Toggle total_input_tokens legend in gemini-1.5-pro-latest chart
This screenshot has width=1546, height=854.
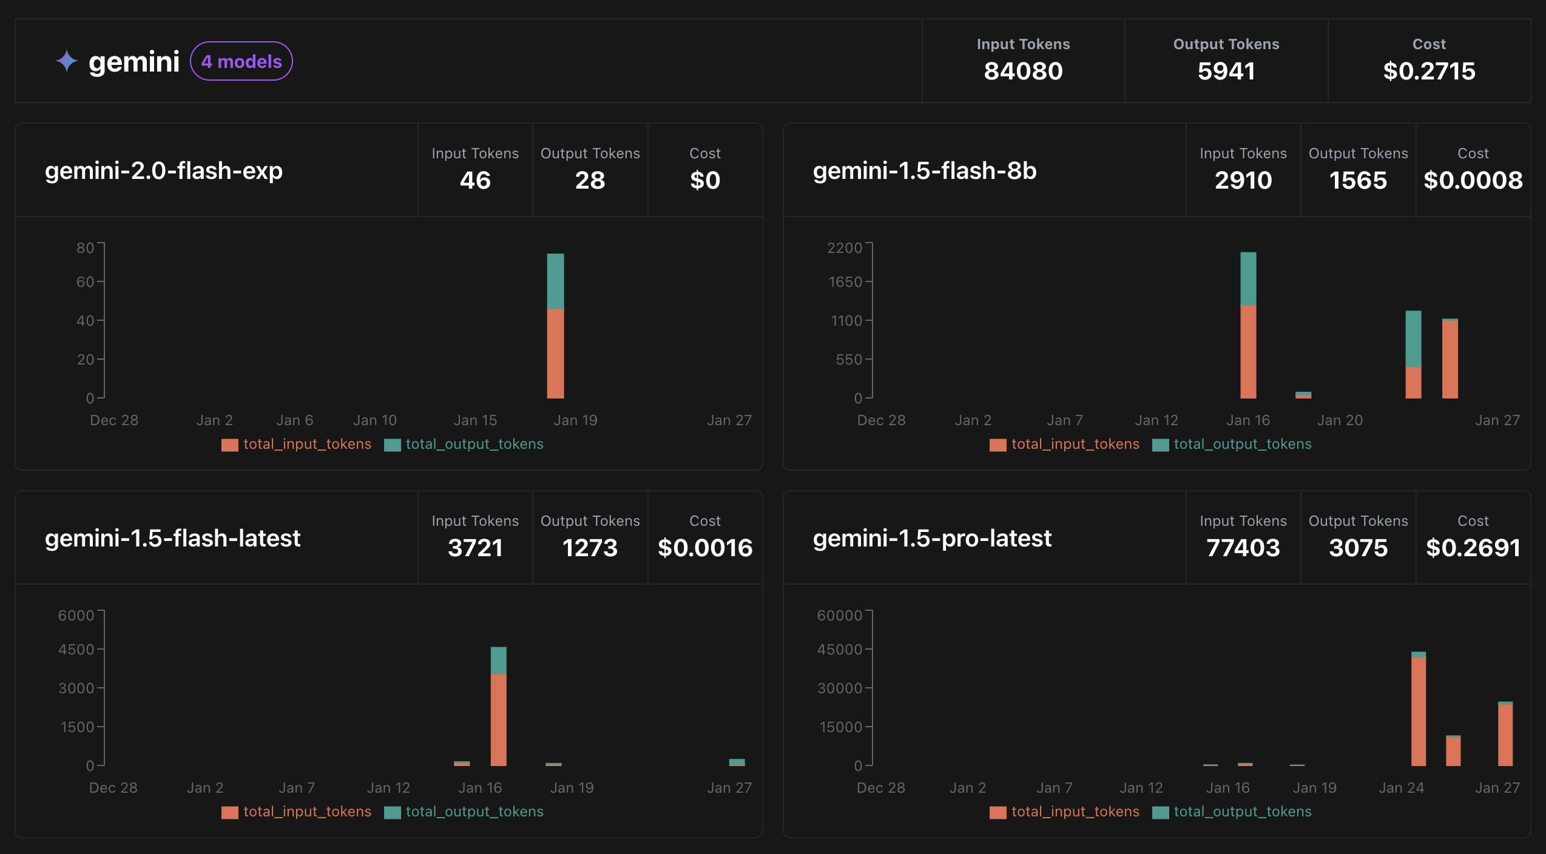click(1065, 812)
